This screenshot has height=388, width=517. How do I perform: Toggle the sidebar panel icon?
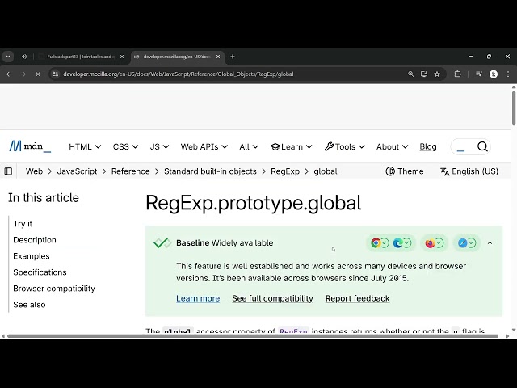(8, 171)
